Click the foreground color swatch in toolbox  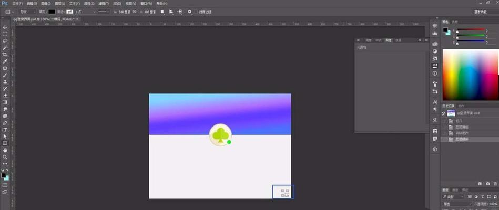coord(4,175)
